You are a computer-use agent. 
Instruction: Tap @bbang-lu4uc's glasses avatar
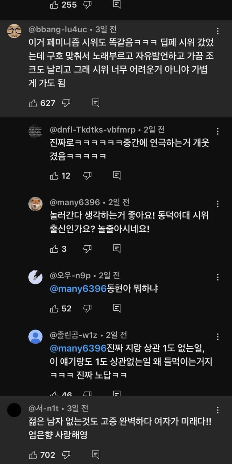[x=14, y=31]
